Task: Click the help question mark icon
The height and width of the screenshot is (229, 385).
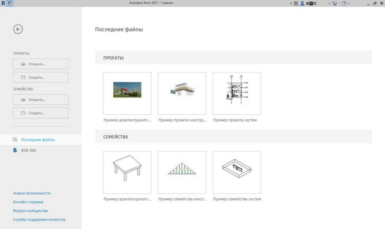Action: click(x=344, y=4)
